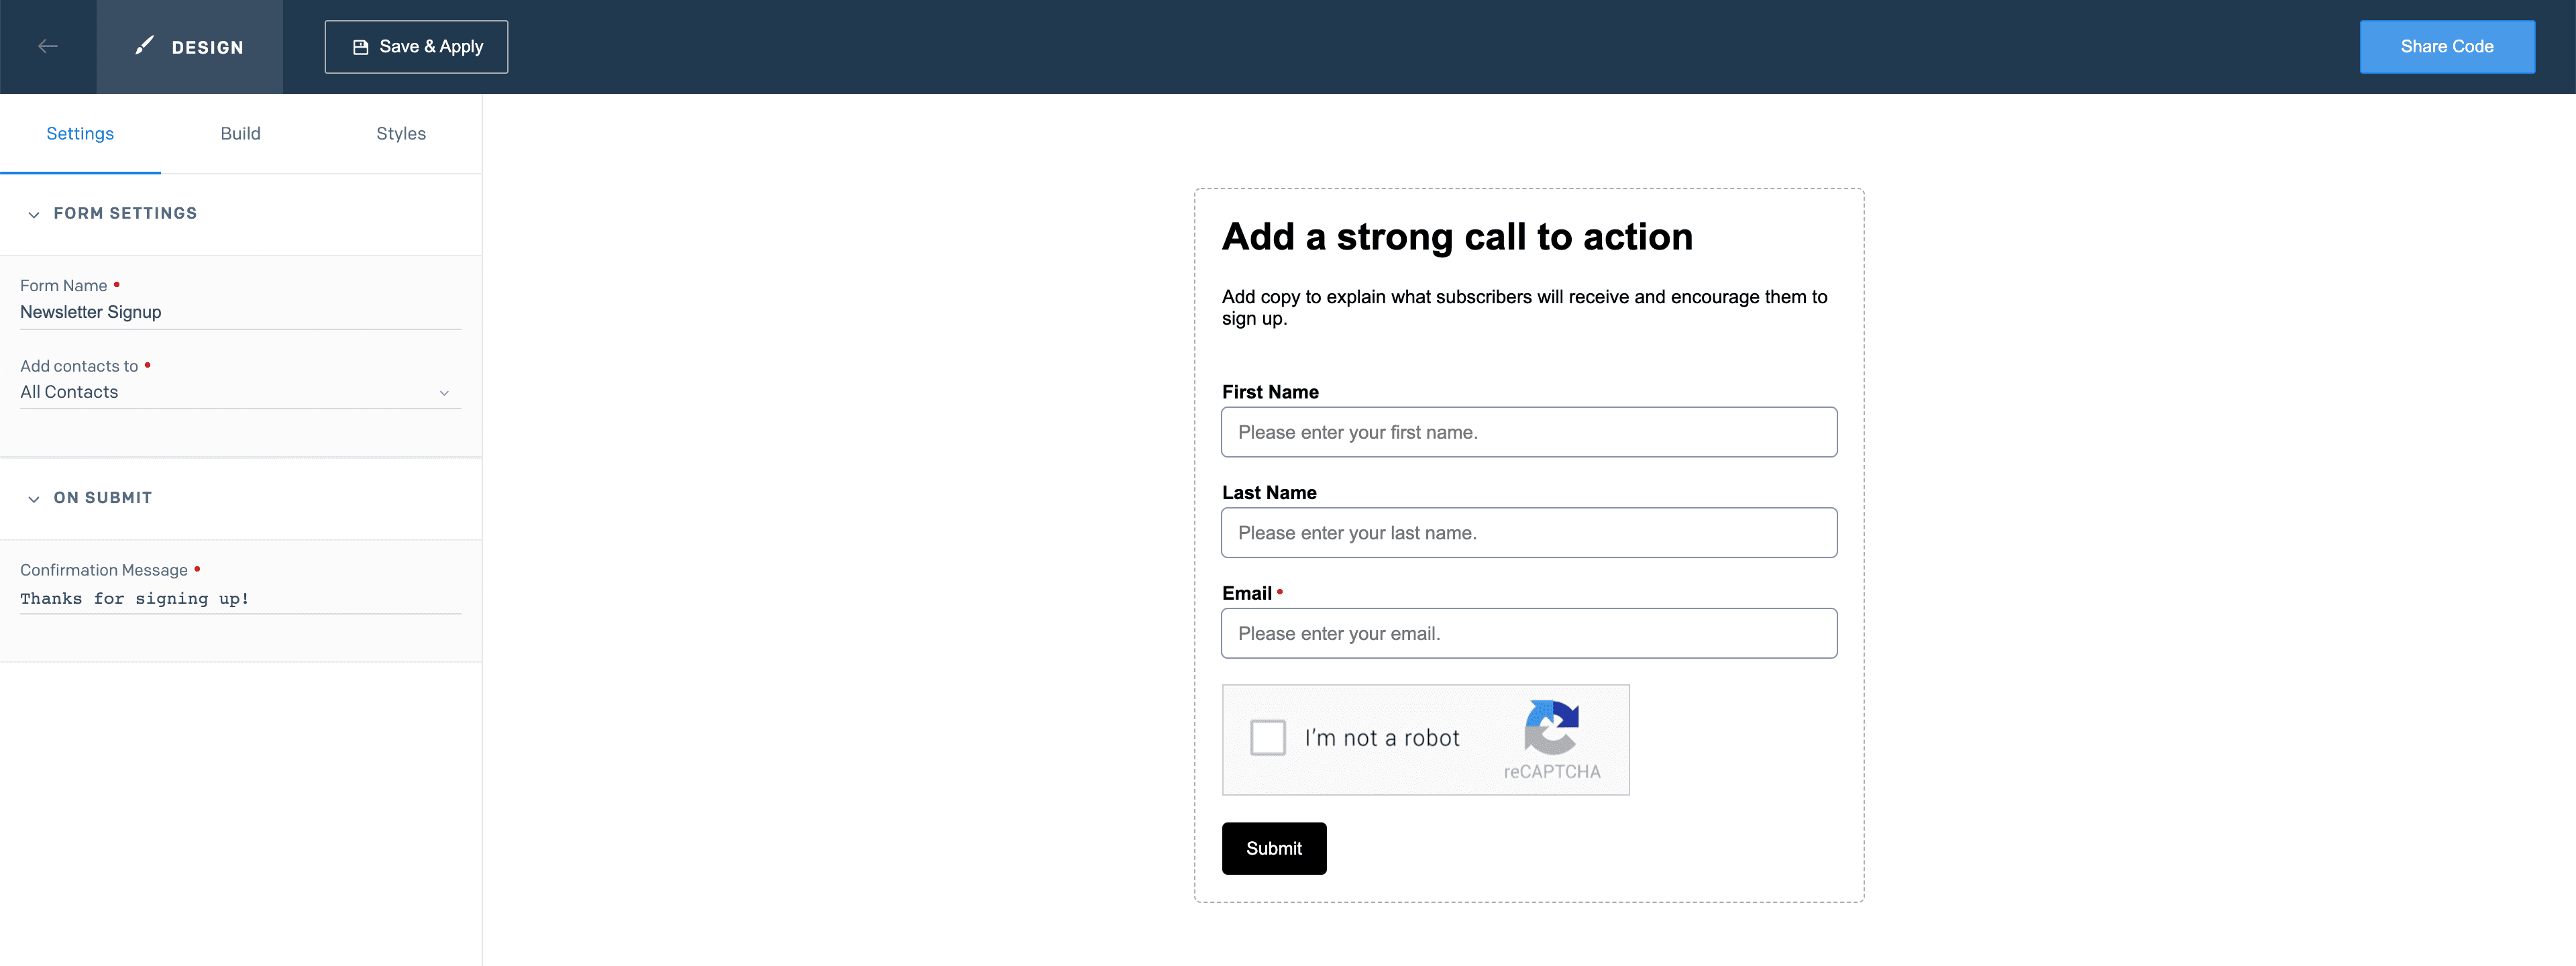Collapse the ON SUBMIT section

point(34,499)
